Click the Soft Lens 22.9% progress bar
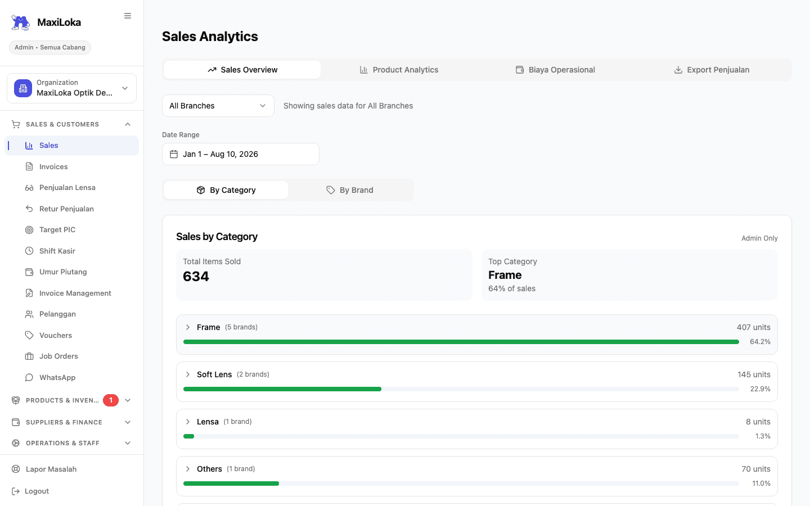Image resolution: width=810 pixels, height=506 pixels. tap(461, 389)
